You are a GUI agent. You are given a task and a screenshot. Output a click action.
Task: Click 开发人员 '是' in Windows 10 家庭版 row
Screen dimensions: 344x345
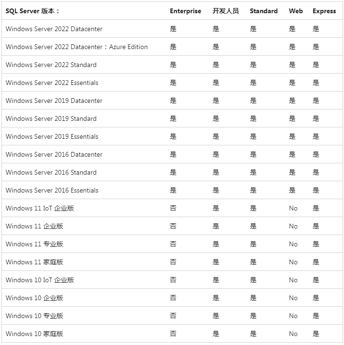click(216, 334)
